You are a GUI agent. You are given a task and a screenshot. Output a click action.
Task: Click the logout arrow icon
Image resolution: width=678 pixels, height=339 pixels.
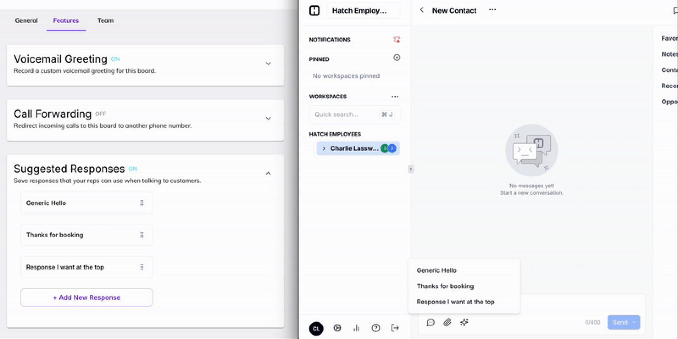coord(395,328)
